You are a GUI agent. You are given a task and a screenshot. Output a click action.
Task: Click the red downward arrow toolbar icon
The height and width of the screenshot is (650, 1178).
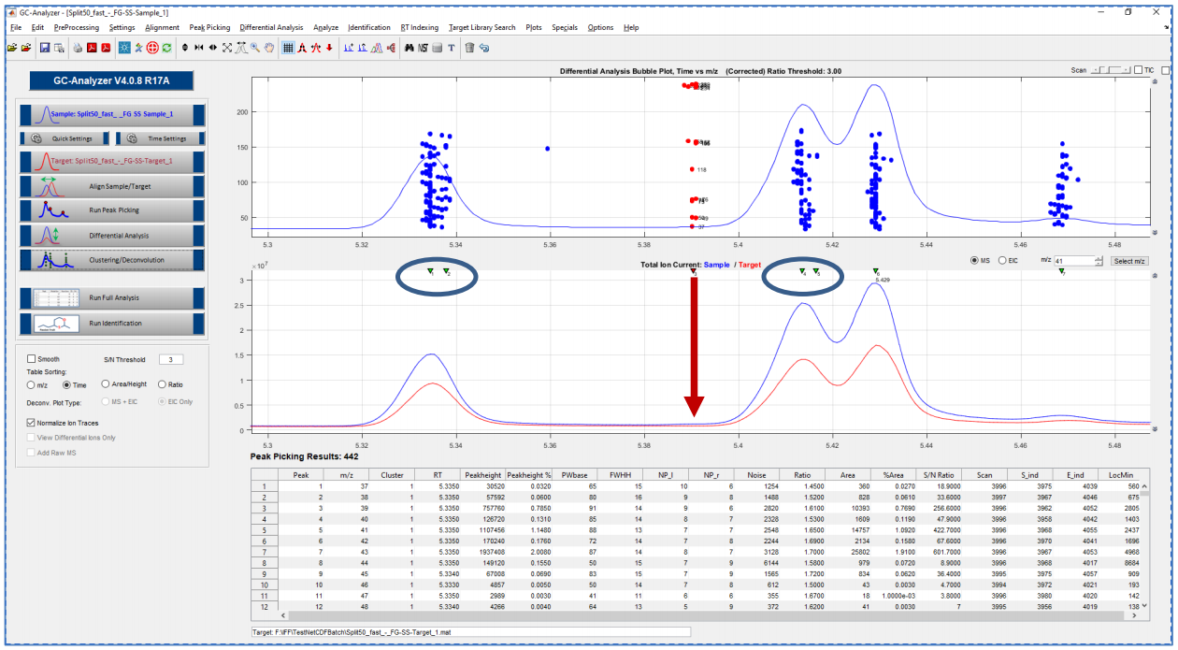click(x=329, y=47)
